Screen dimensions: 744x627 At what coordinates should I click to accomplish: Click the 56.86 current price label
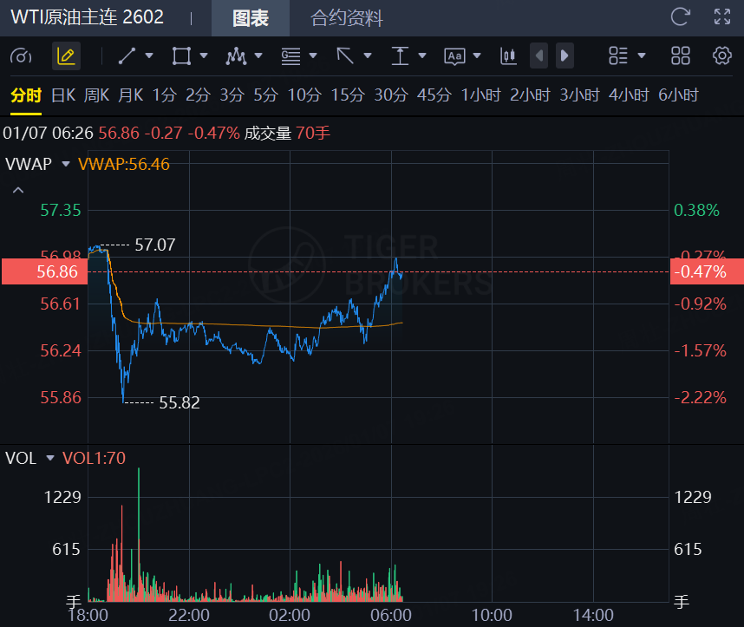tap(43, 271)
